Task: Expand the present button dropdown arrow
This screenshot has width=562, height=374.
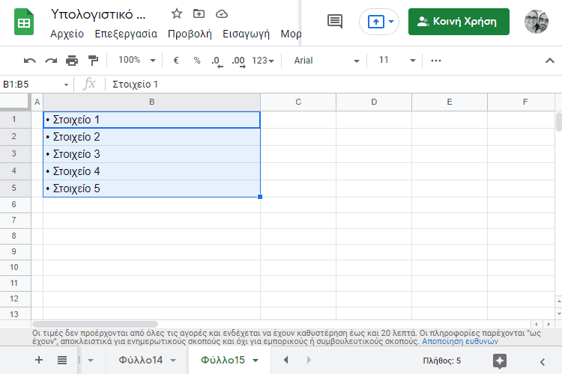Action: point(391,22)
